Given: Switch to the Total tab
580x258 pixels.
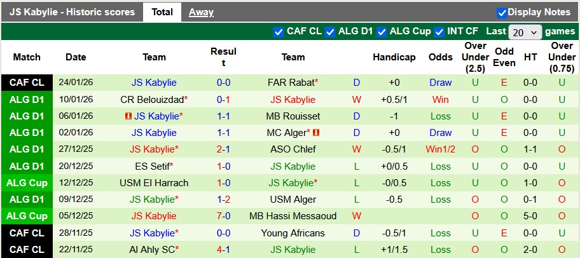Looking at the screenshot, I should [x=162, y=12].
